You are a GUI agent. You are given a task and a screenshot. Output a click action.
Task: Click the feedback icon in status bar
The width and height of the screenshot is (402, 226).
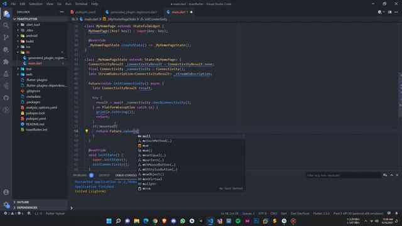[389, 213]
